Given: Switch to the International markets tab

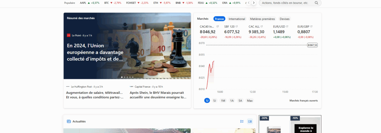Looking at the screenshot, I should pos(237,19).
